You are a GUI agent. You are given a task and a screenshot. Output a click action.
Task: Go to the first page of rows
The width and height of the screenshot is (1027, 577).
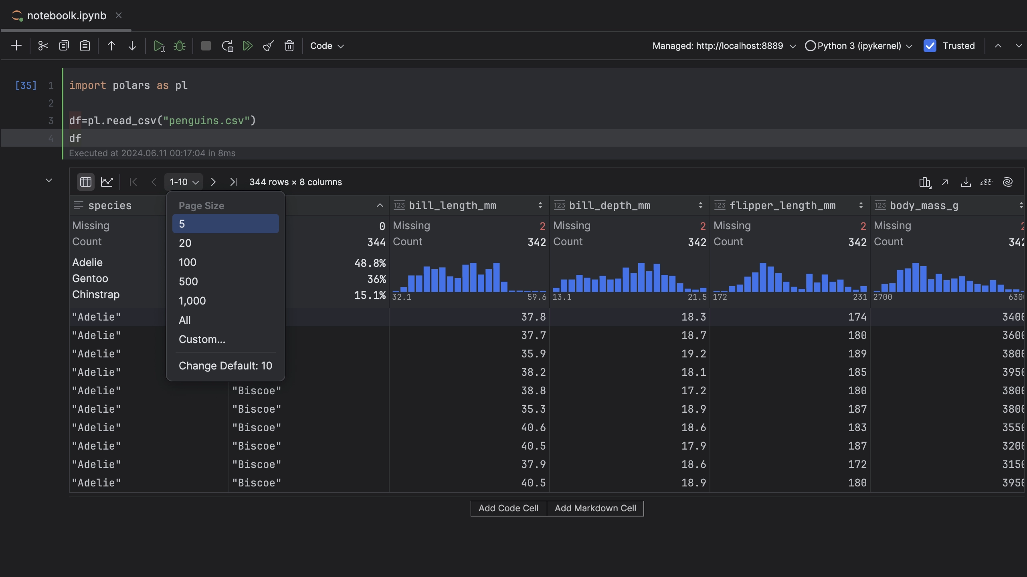pyautogui.click(x=133, y=182)
